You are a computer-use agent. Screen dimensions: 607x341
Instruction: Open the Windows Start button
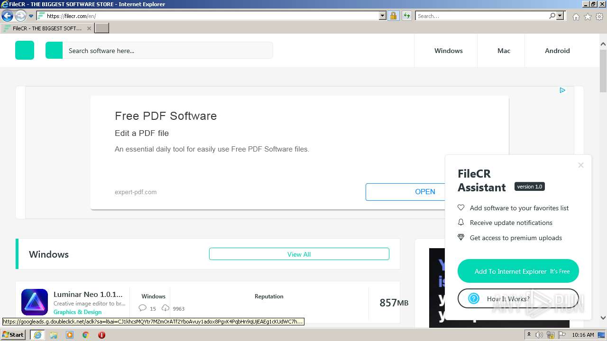[13, 335]
